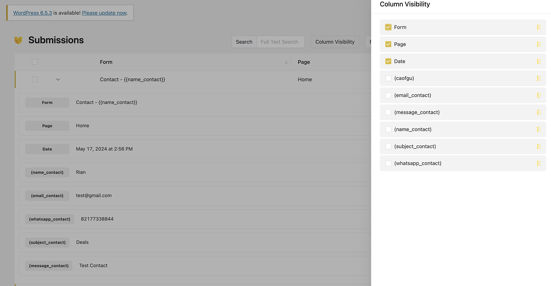Uncheck the Page column checkbox
Screen dimensions: 551x286
tap(388, 44)
